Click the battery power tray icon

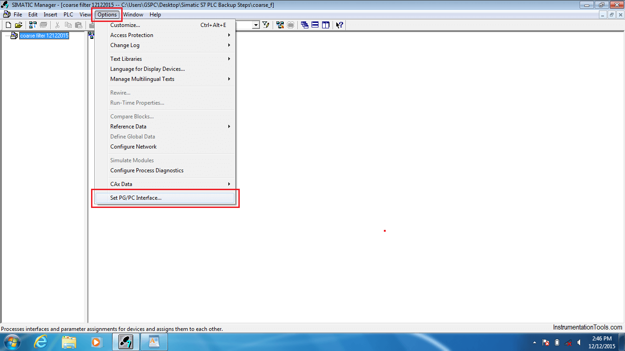click(x=557, y=342)
